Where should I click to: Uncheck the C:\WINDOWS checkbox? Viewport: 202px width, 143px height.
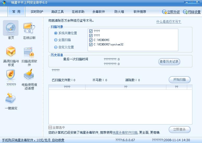[x=91, y=40]
